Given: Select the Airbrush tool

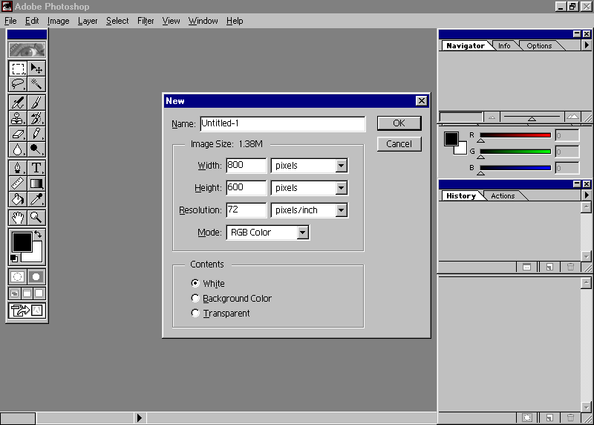Looking at the screenshot, I should coord(18,103).
